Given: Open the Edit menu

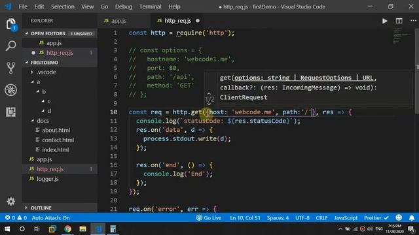Looking at the screenshot, I should 39,7.
